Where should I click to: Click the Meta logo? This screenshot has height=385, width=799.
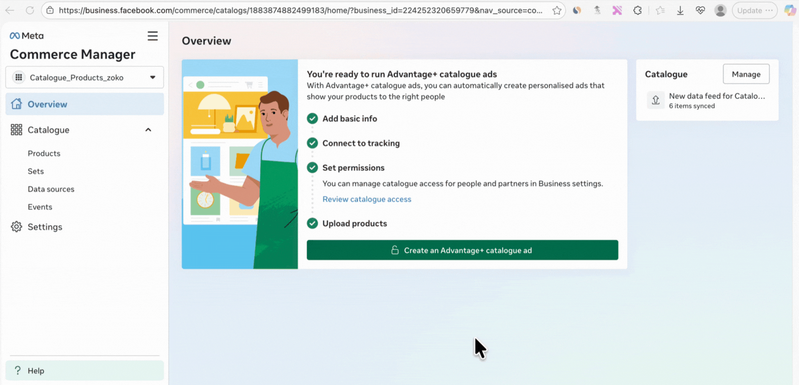26,36
